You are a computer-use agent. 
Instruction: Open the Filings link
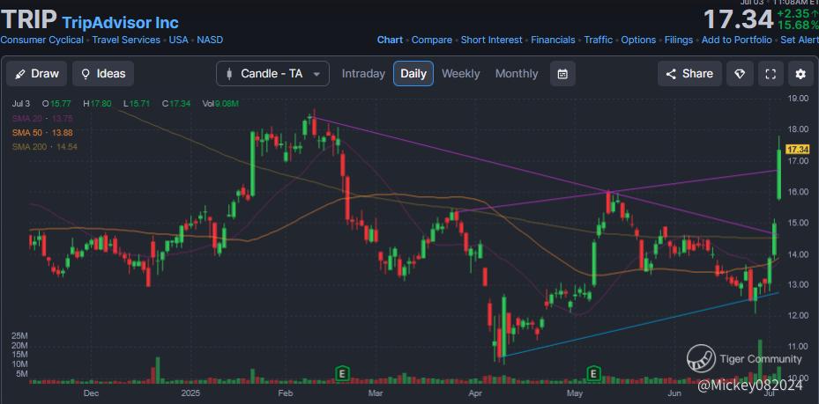click(679, 40)
